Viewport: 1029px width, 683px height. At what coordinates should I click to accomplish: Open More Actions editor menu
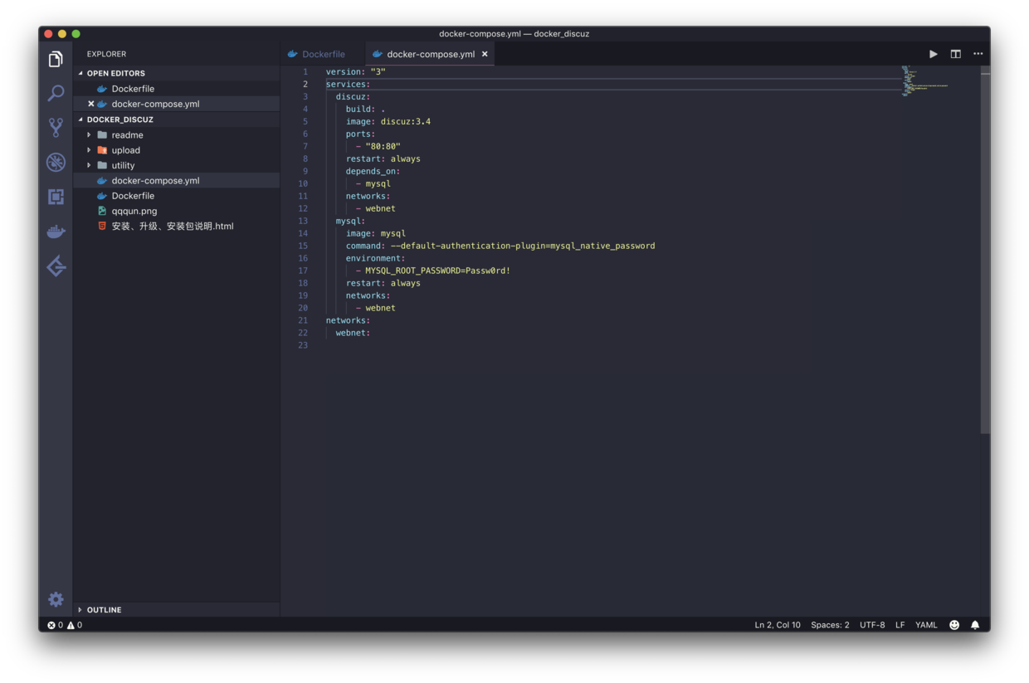[x=978, y=53]
